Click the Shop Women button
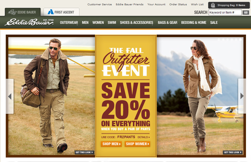Viewport: 251px width, 162px height. [x=137, y=144]
